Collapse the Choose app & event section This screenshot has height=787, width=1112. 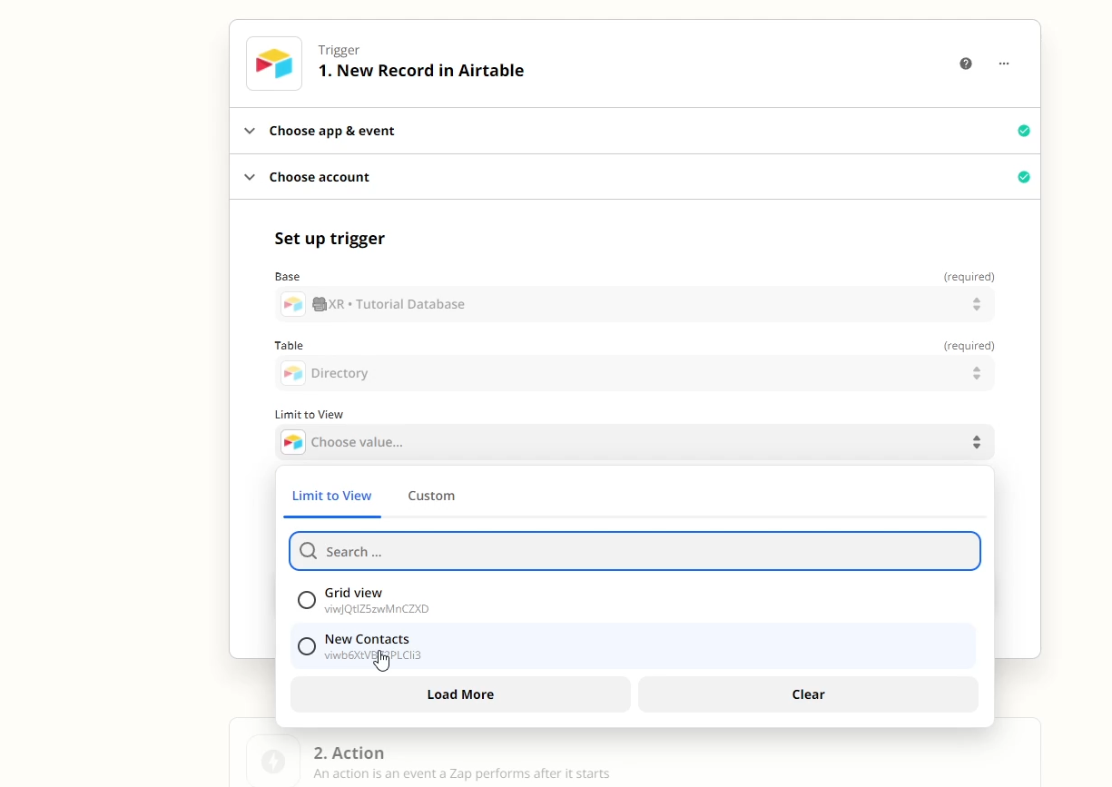(x=250, y=131)
